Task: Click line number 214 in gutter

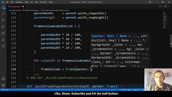Action: [13, 26]
